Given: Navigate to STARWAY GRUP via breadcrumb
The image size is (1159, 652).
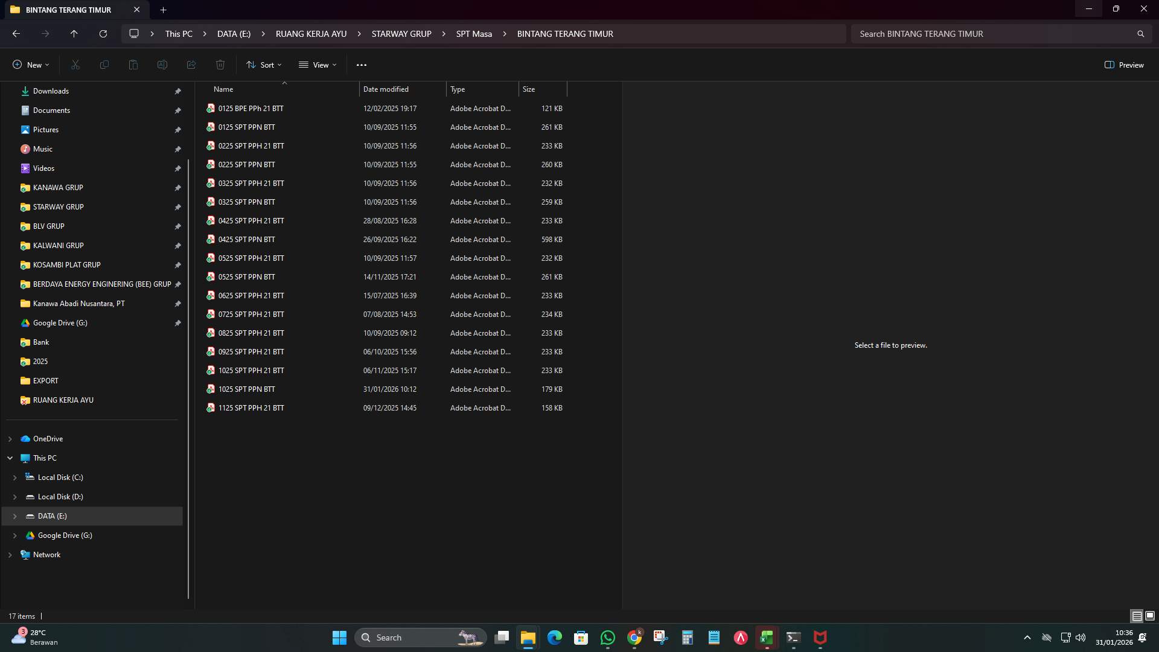Looking at the screenshot, I should (x=401, y=34).
